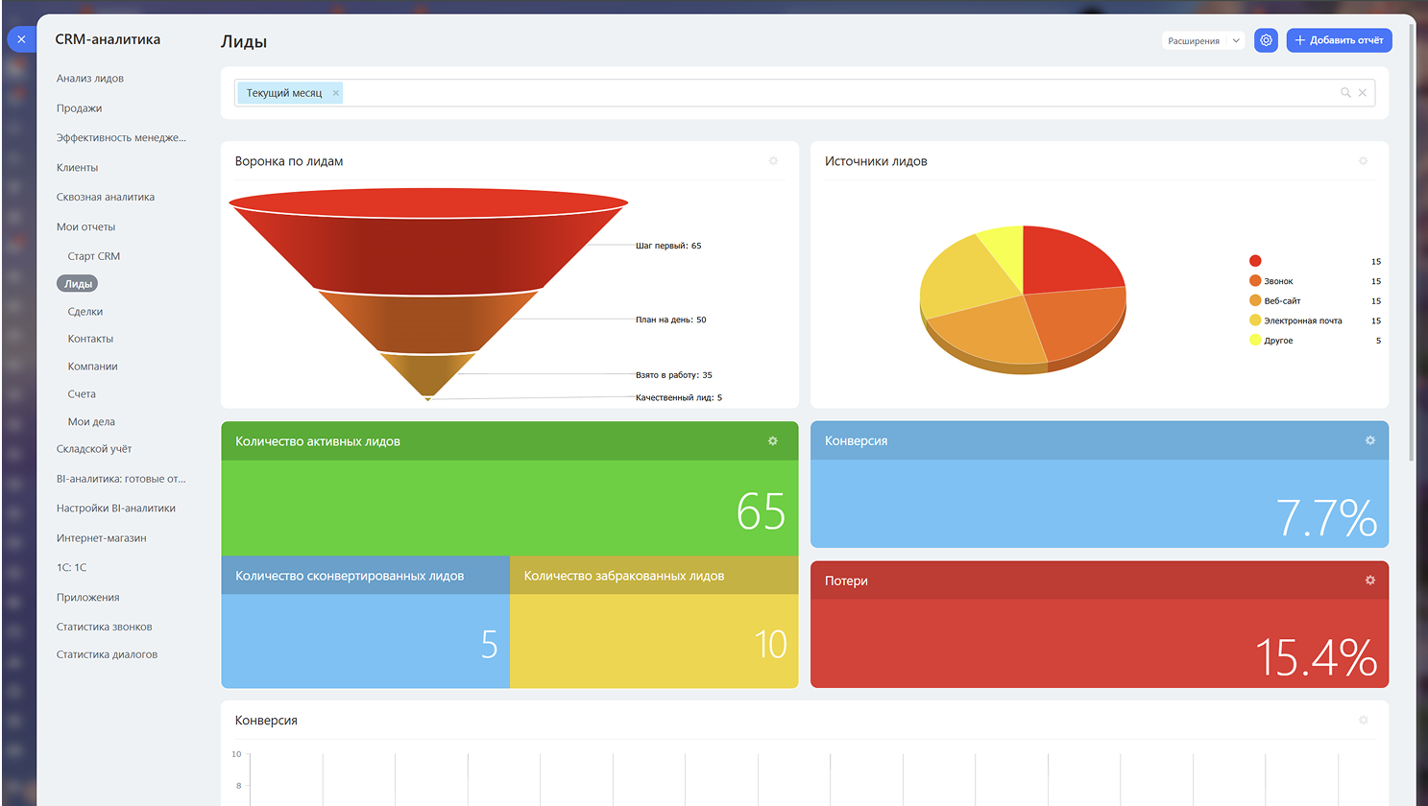Click into the filter search field
The height and width of the screenshot is (806, 1428).
[x=835, y=93]
